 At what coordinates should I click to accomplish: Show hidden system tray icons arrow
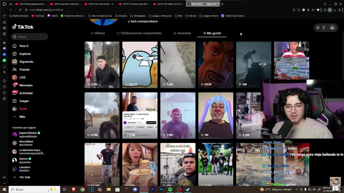[297, 190]
